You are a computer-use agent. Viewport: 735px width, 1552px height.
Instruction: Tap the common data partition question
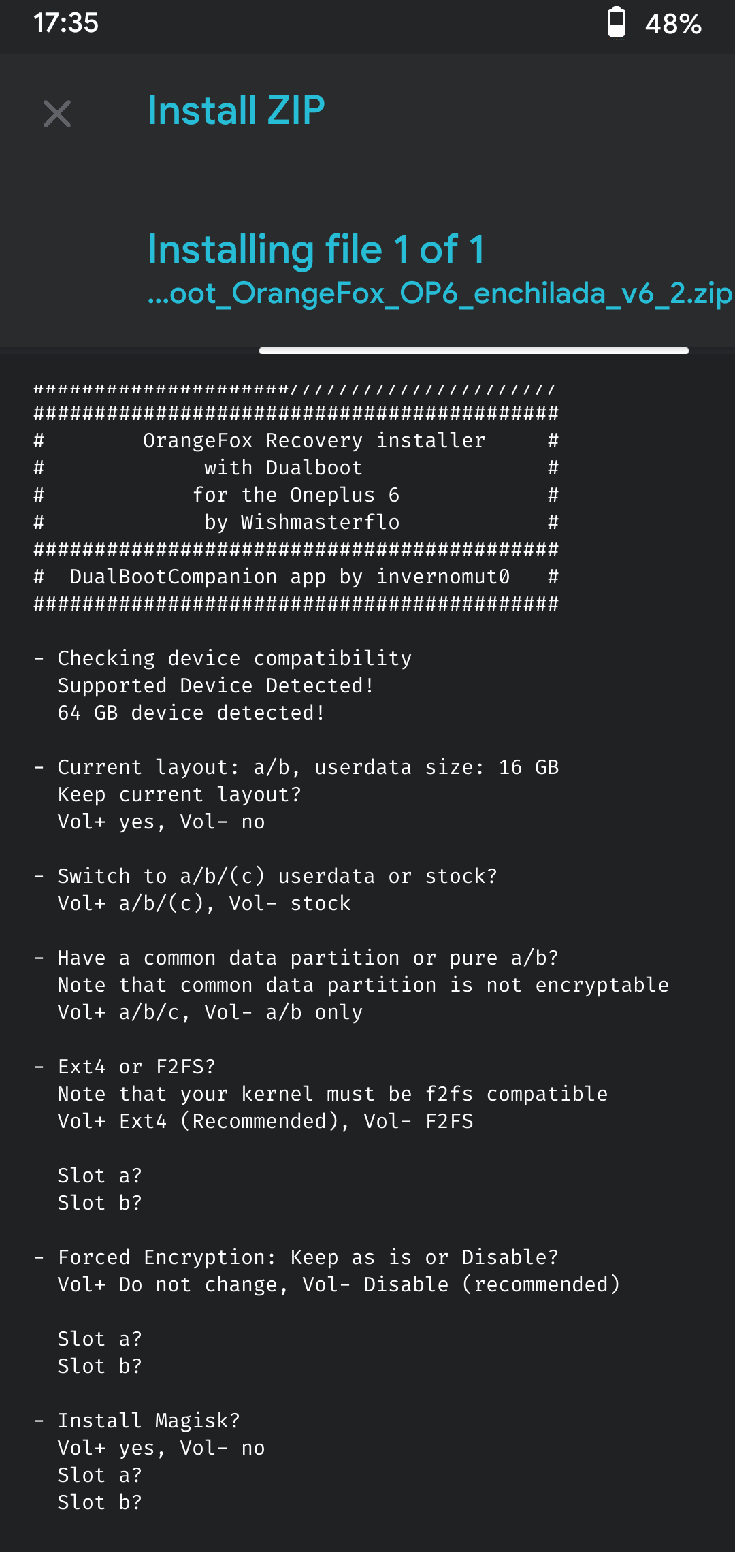tap(308, 958)
